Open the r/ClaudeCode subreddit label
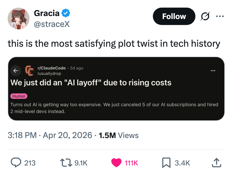 click(x=51, y=68)
